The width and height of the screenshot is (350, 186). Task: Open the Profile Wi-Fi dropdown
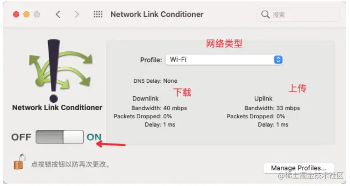tap(224, 60)
